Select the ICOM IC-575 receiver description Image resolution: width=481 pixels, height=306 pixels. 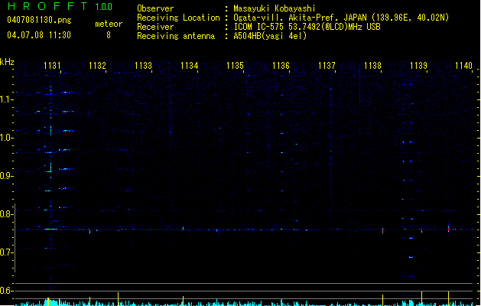(307, 27)
